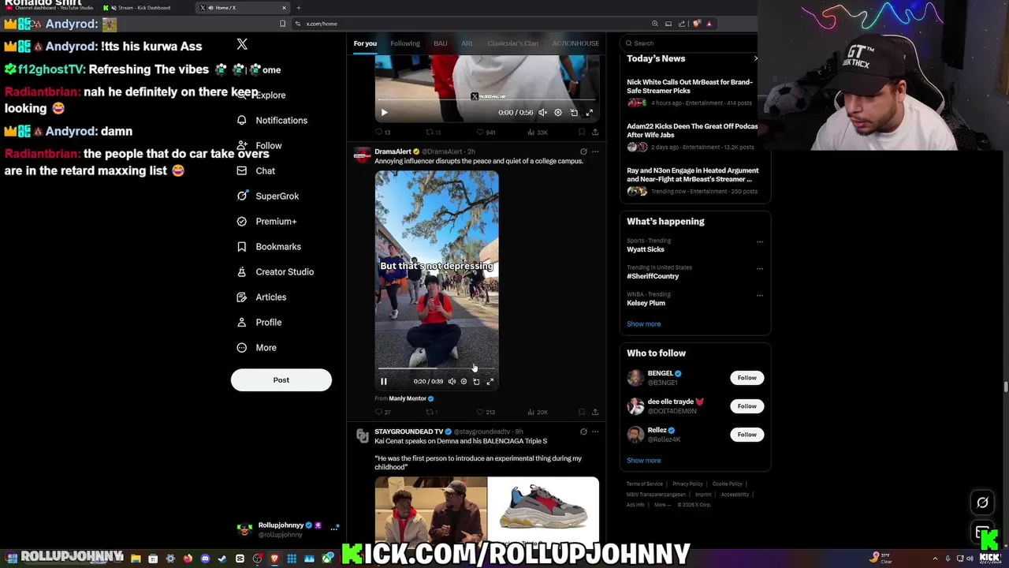Enter fullscreen on the 0:39 video
This screenshot has height=568, width=1009.
tap(490, 381)
